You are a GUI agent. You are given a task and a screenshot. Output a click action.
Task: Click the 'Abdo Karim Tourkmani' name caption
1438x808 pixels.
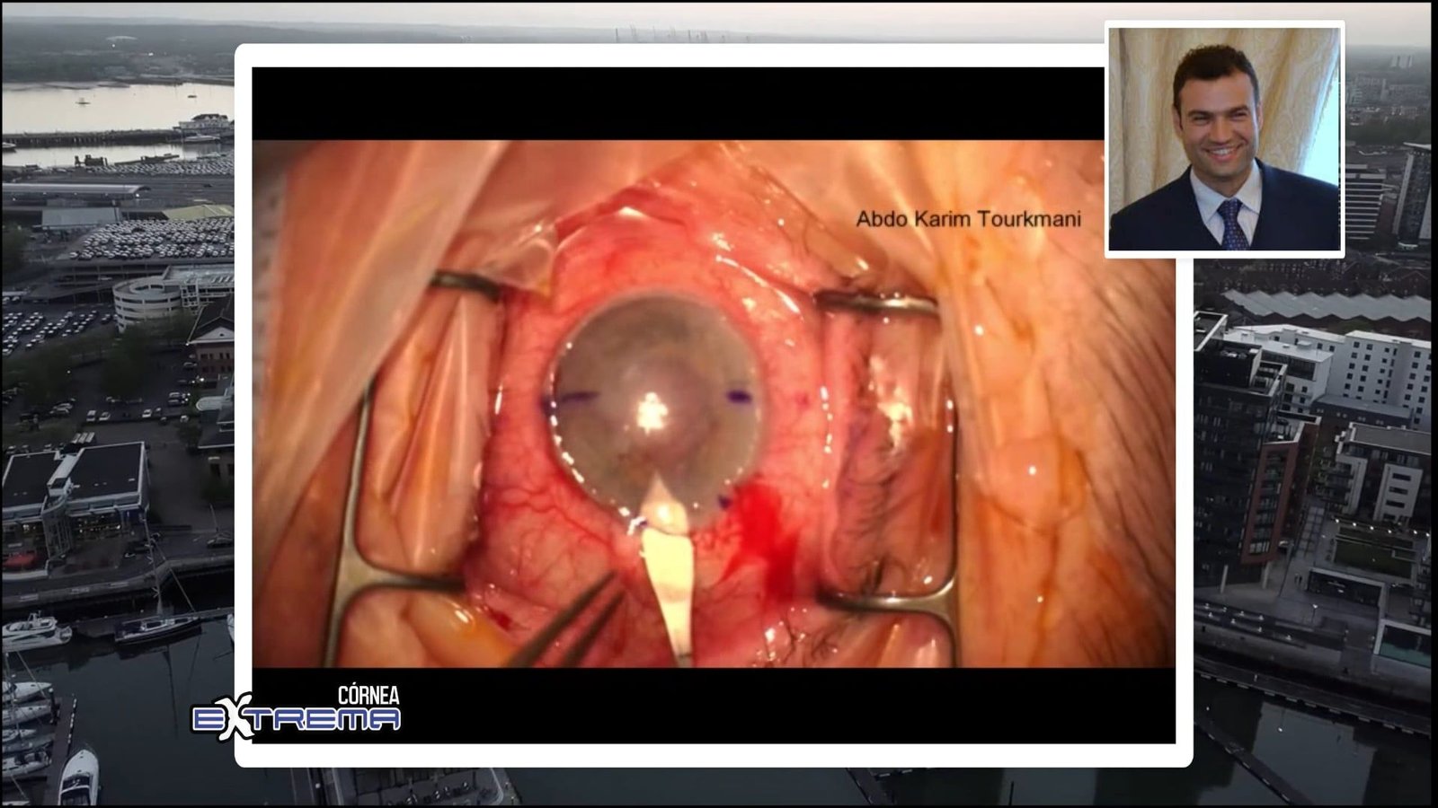coord(968,218)
